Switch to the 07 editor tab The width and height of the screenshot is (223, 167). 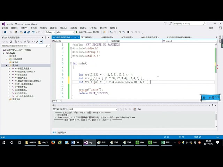127,38
